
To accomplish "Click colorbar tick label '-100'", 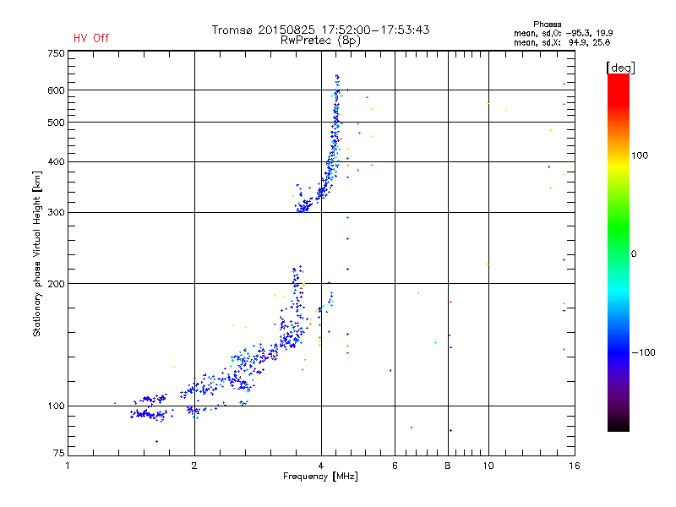I will pyautogui.click(x=643, y=352).
